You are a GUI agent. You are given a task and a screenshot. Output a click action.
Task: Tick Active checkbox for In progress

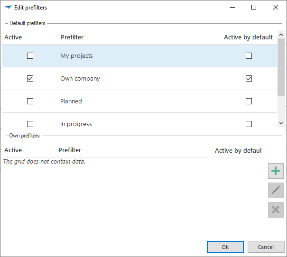(30, 124)
